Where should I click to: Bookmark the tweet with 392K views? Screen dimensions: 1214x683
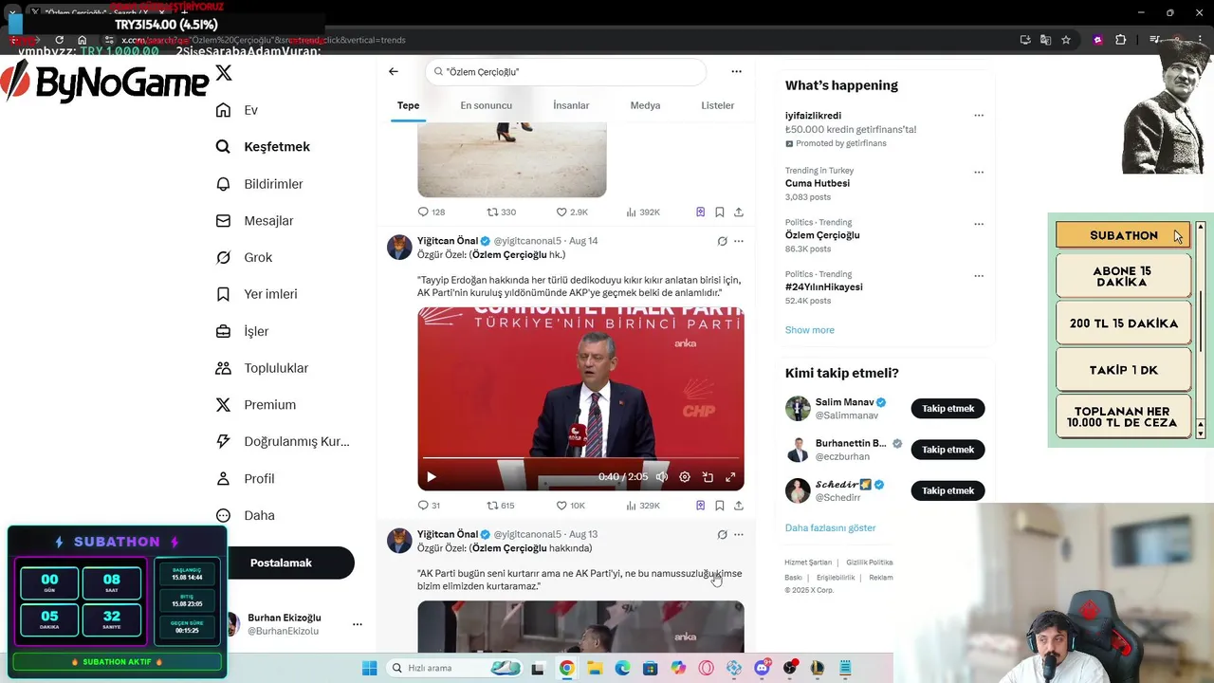click(720, 212)
